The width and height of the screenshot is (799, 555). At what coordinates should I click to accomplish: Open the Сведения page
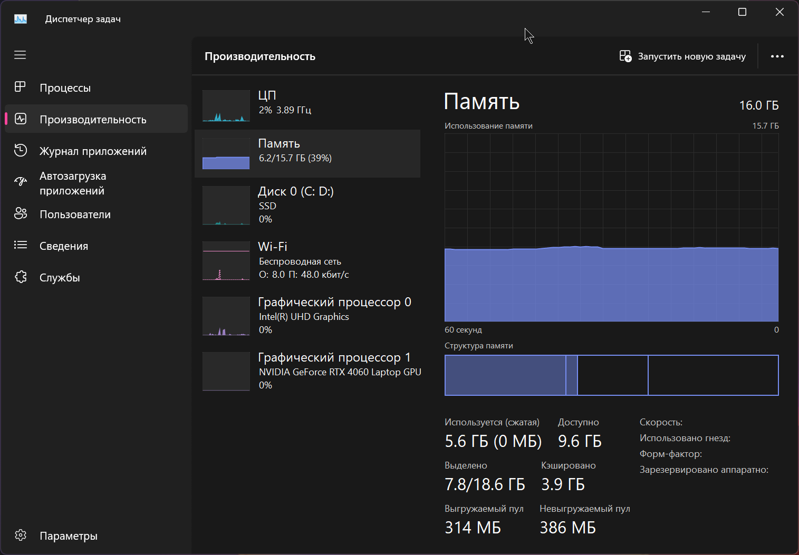click(x=96, y=246)
